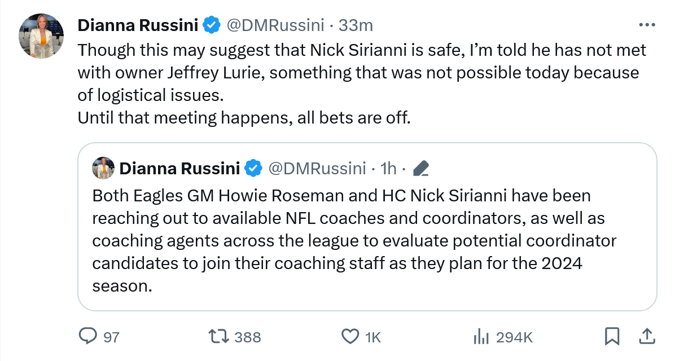Viewport: 675px width, 361px height.
Task: Click the 388 repost count
Action: coord(247,337)
